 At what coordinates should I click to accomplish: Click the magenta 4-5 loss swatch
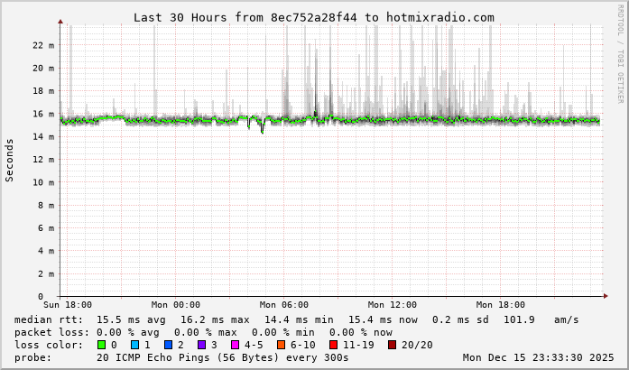[x=235, y=345]
